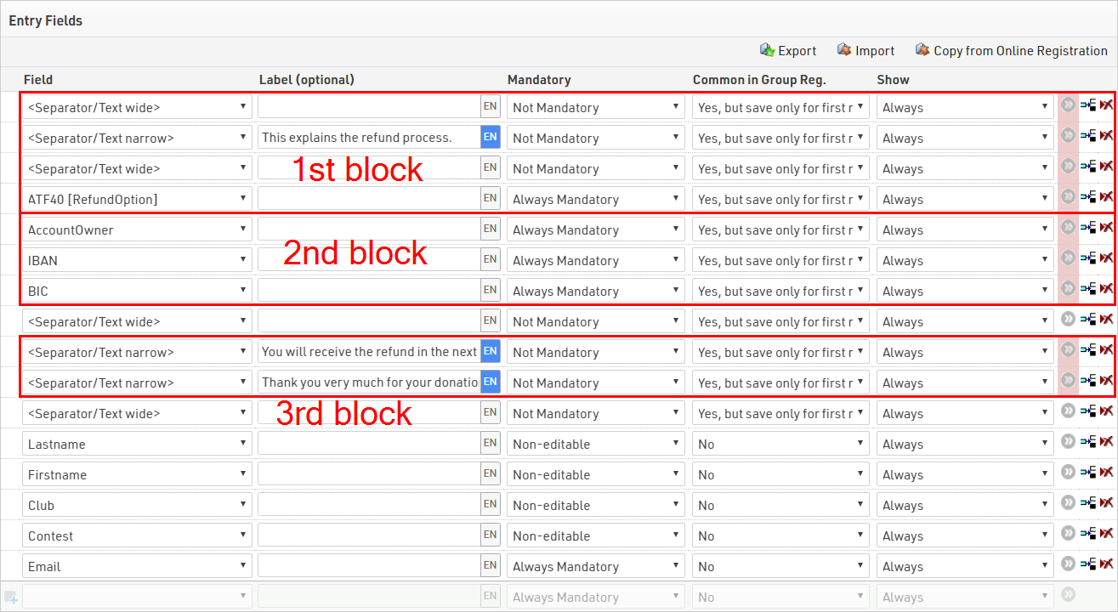Open the Show dropdown for AccountOwner row

tap(966, 229)
